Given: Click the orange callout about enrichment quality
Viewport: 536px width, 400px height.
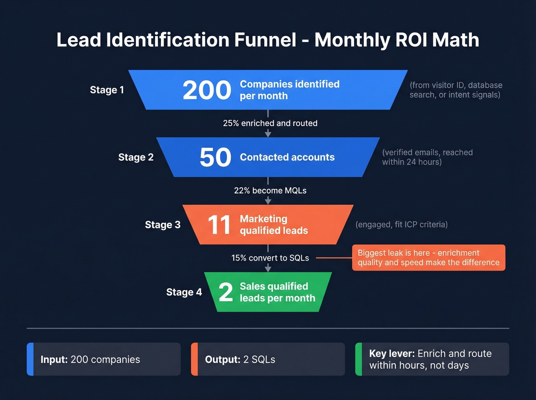Looking at the screenshot, I should coord(428,257).
